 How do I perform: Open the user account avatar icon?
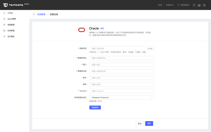pyautogui.click(x=194, y=5)
